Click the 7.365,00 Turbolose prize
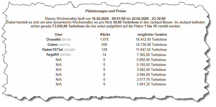This screenshot has height=107, width=216. click(151, 55)
